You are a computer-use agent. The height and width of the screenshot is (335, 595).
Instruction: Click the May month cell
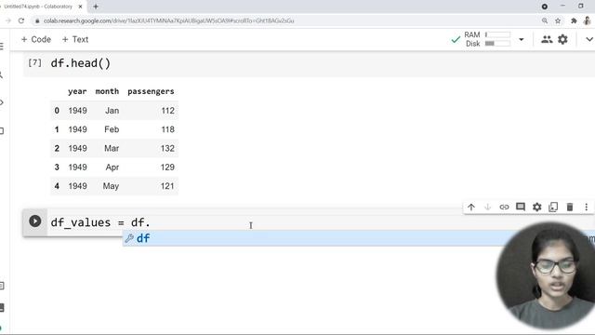111,186
